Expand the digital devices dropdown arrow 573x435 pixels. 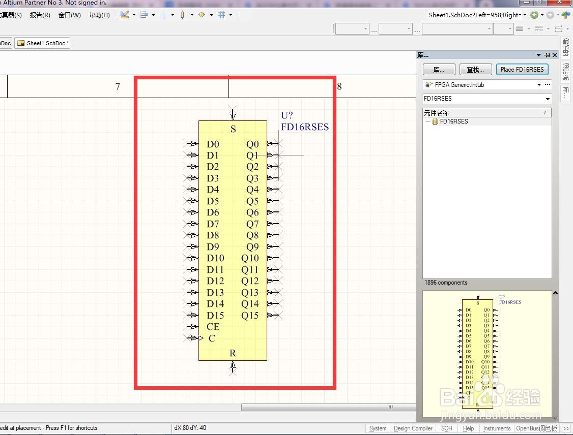click(x=192, y=15)
